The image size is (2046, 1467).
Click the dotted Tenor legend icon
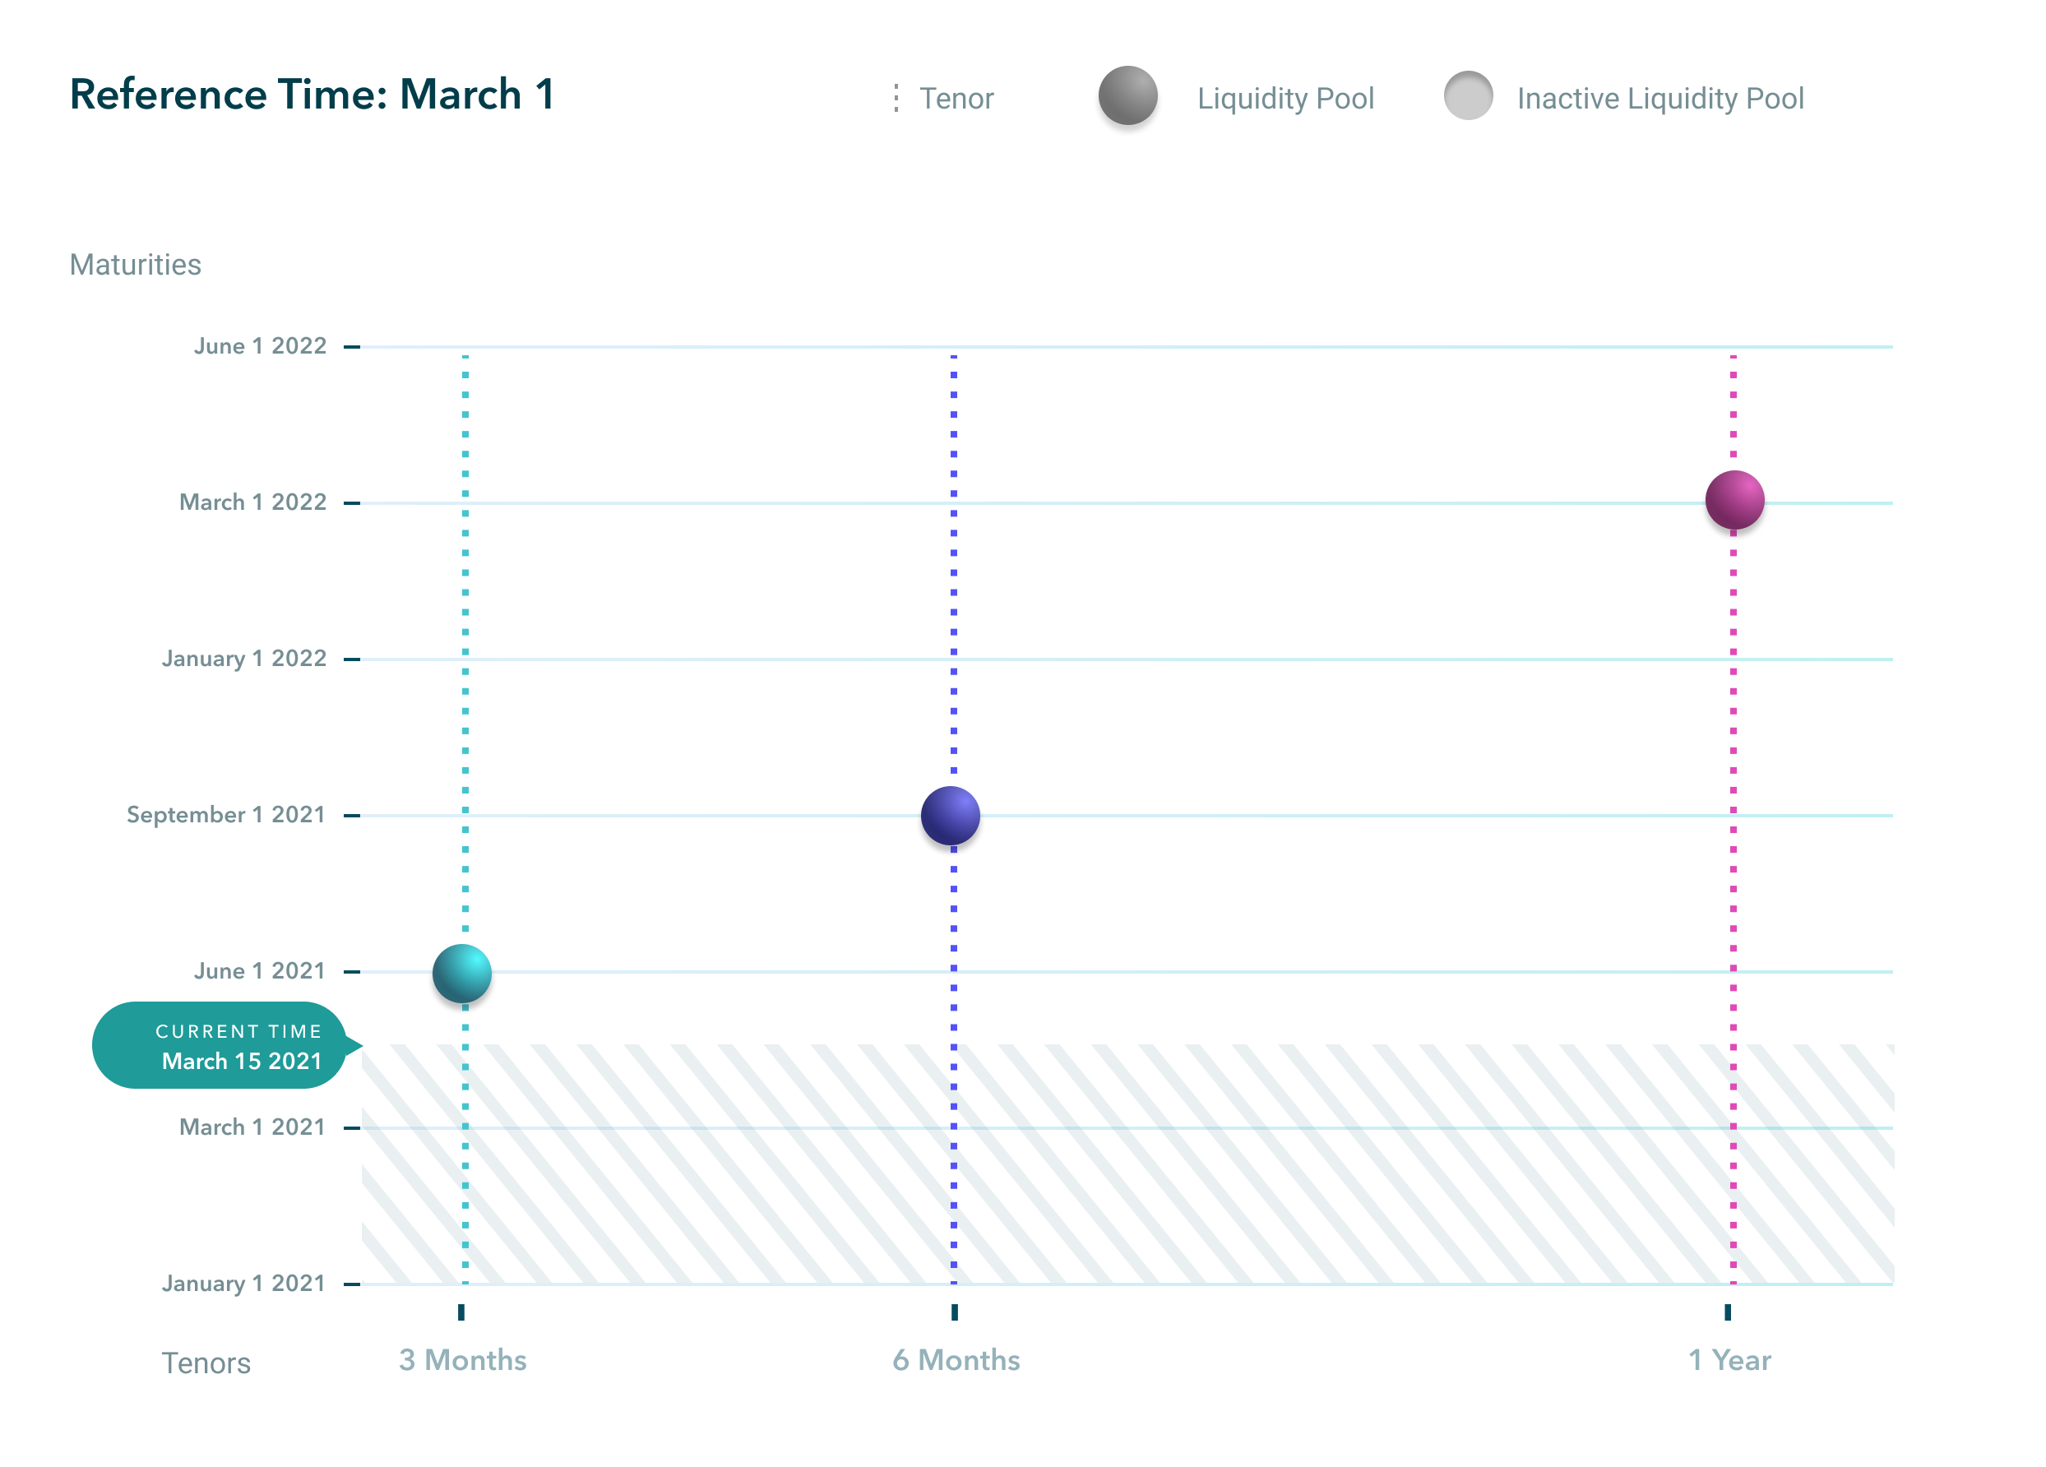pyautogui.click(x=896, y=97)
